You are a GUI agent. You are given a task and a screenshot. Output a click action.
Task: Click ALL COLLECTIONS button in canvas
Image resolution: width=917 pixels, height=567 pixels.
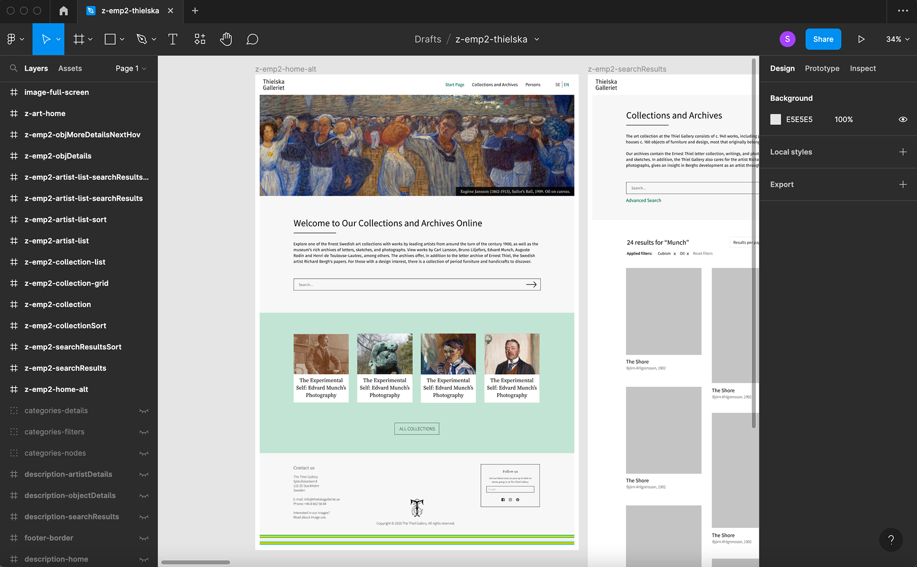416,429
